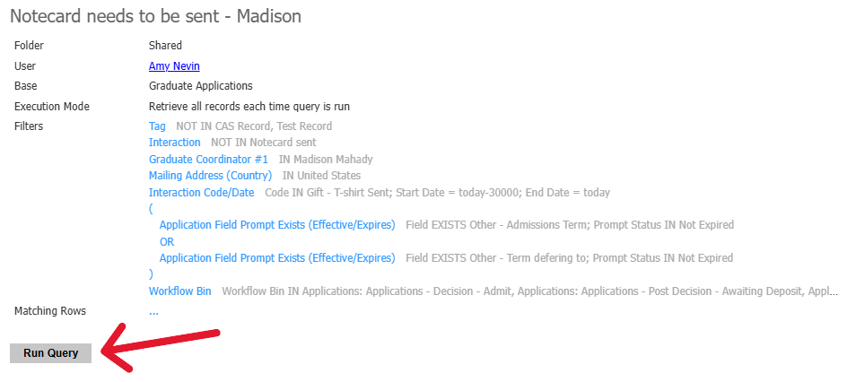Open the Workflow Bin filter
The width and height of the screenshot is (847, 382).
pyautogui.click(x=179, y=291)
